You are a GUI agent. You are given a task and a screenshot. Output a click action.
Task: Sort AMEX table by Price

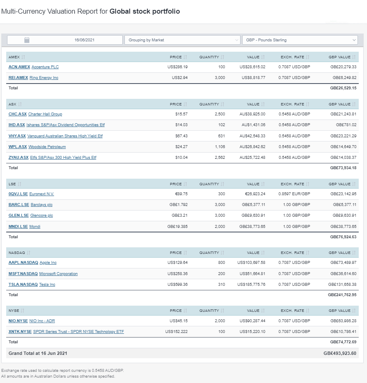pos(185,57)
